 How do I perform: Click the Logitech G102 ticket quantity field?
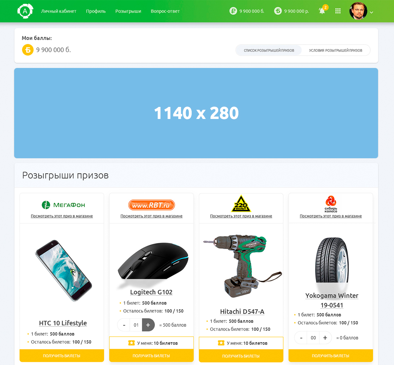click(x=136, y=325)
